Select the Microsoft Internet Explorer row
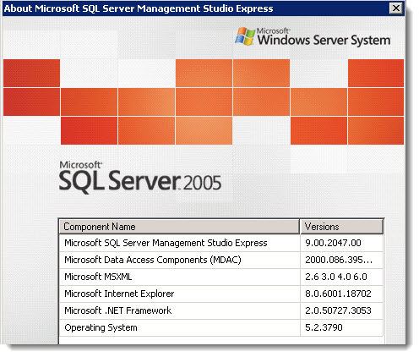The image size is (419, 357). 221,294
